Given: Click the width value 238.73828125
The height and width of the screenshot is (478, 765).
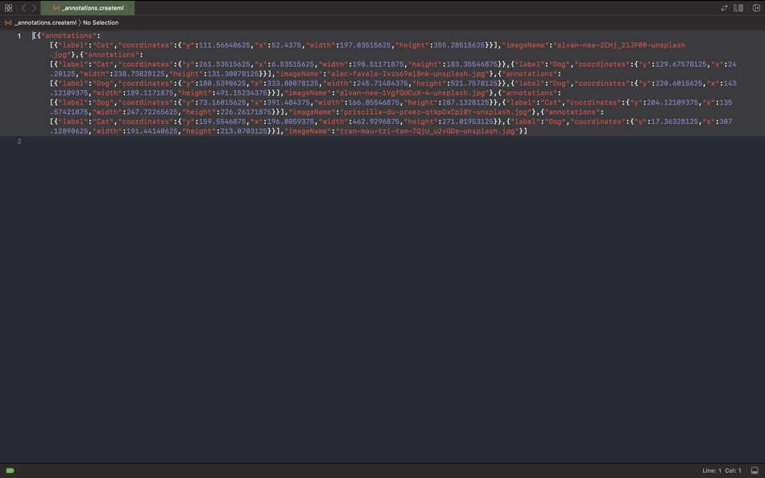Looking at the screenshot, I should click(139, 74).
